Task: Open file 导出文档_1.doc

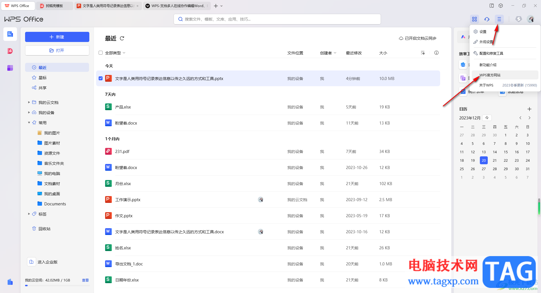Action: (129, 264)
